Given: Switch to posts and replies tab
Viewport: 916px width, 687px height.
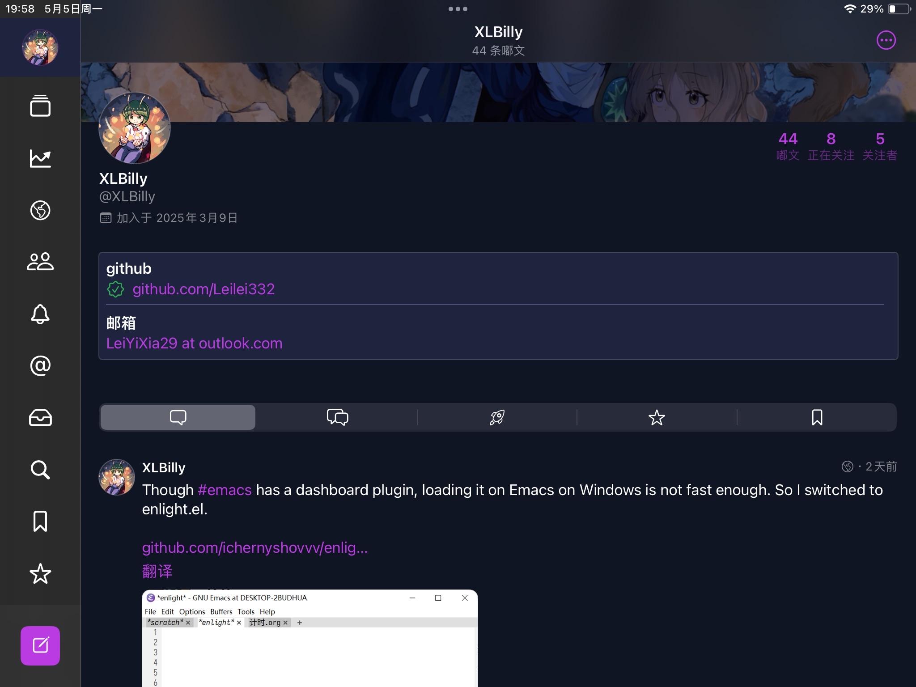Looking at the screenshot, I should pyautogui.click(x=337, y=417).
